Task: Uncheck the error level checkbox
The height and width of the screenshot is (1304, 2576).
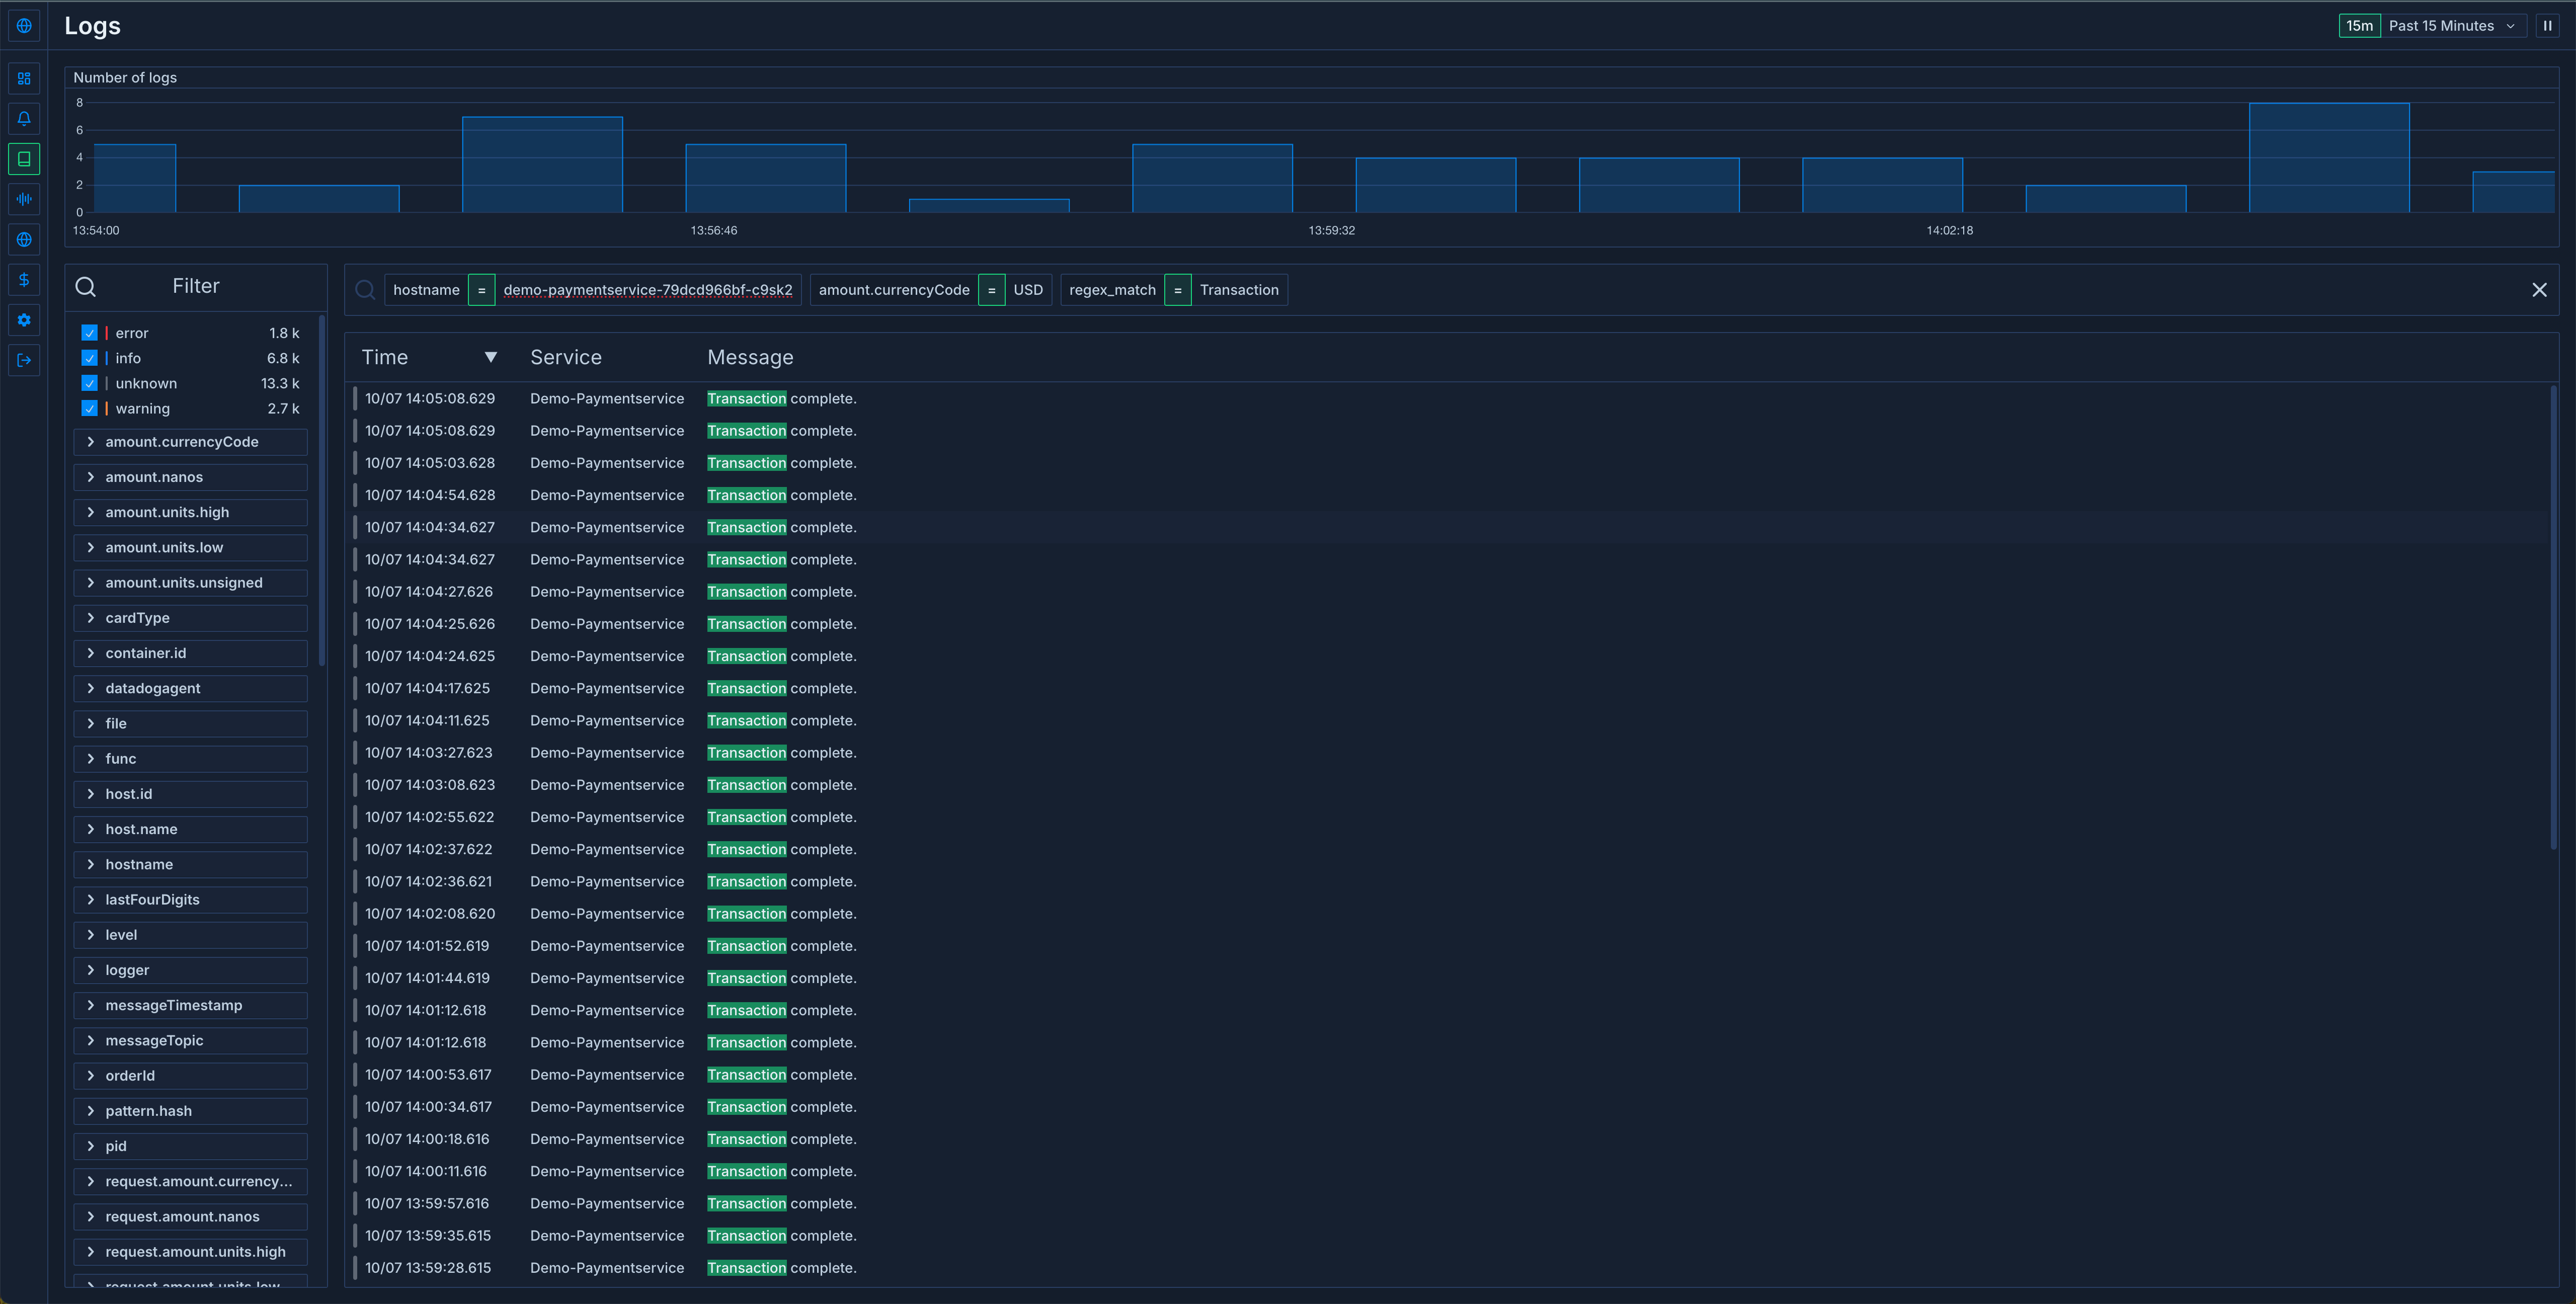Action: tap(90, 333)
